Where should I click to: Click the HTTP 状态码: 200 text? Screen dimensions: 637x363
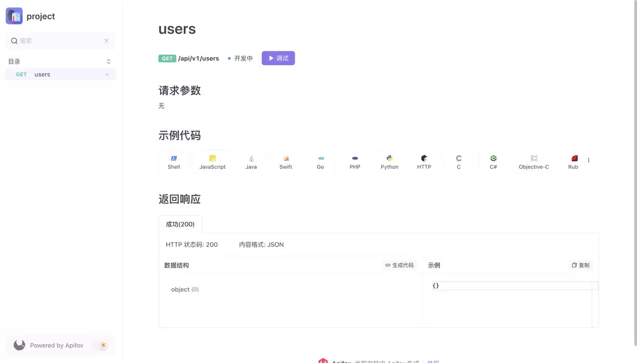coord(192,245)
